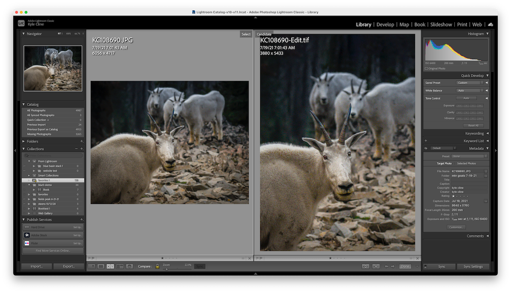511x293 pixels.
Task: Select the Selected Photos metadata option
Action: tap(466, 164)
